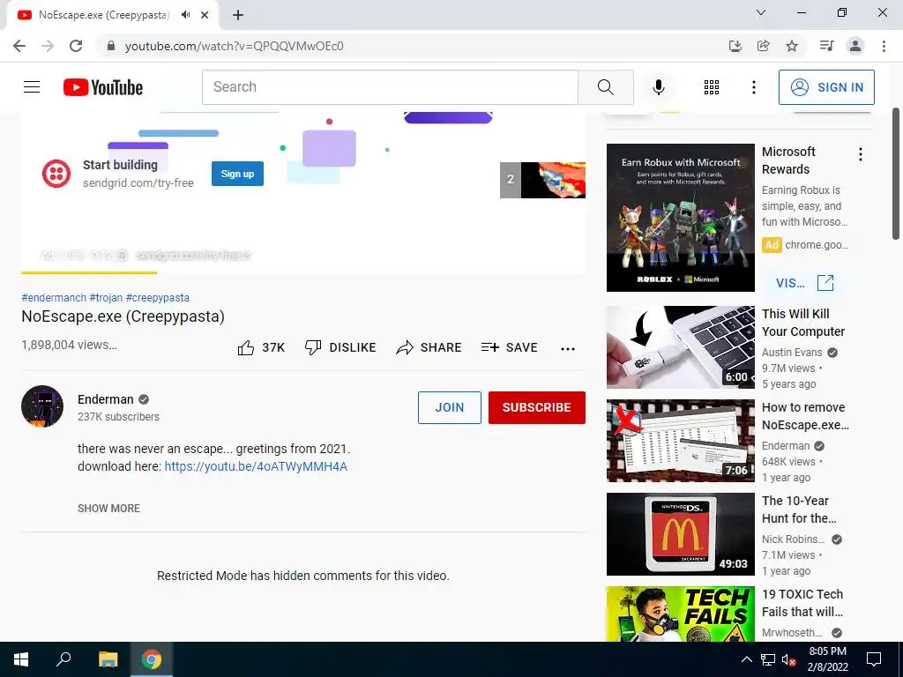
Task: Mute tab via speaker icon on tab
Action: point(185,15)
